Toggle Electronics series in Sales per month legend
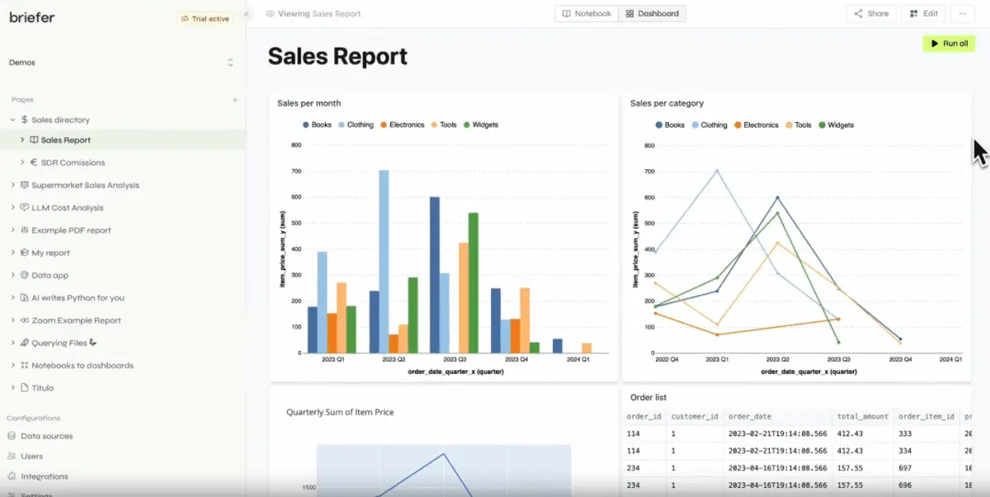This screenshot has width=990, height=497. (x=402, y=125)
